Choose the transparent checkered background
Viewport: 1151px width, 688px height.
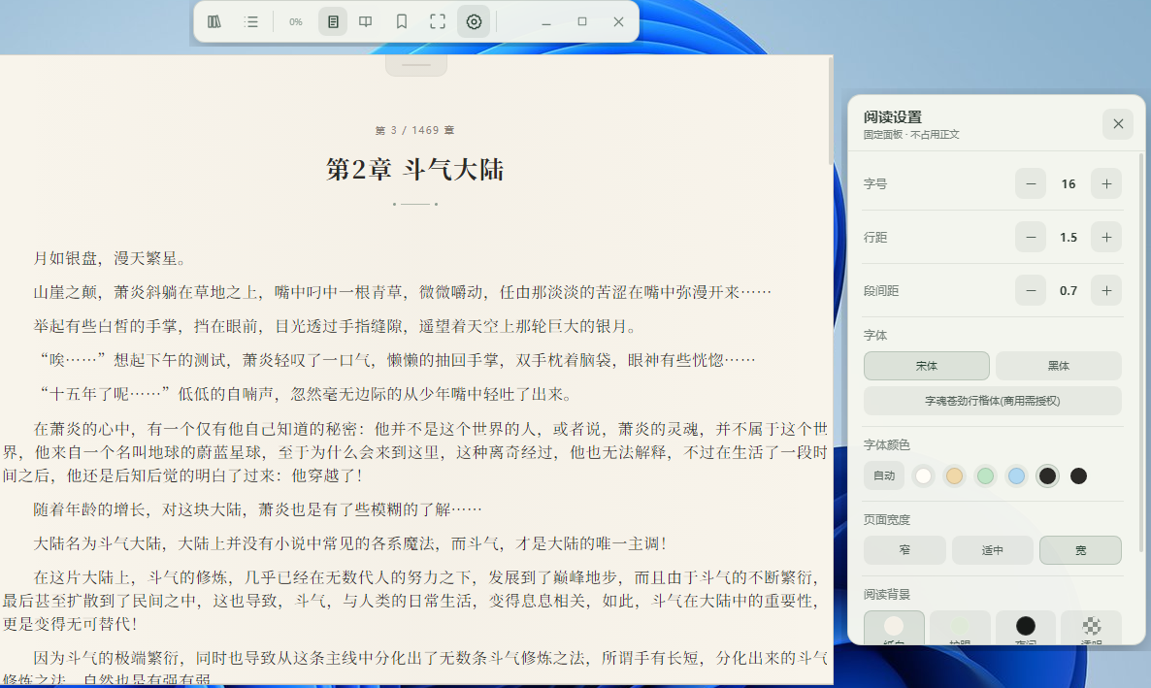[x=1092, y=628]
